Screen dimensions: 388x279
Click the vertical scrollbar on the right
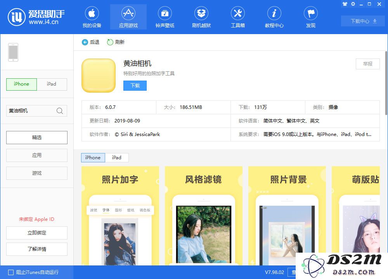click(386, 83)
